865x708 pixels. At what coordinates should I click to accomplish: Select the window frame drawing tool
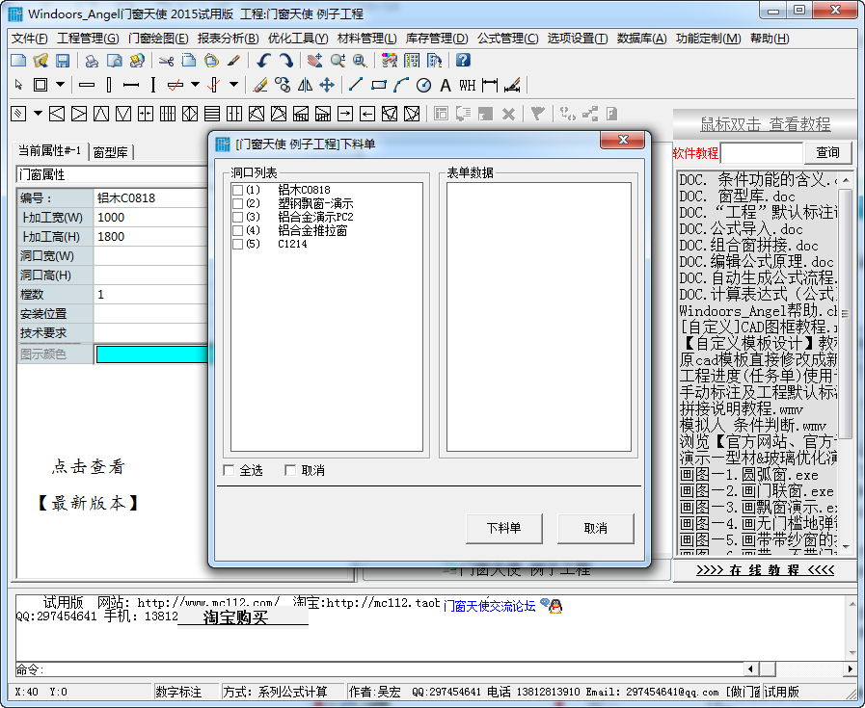(x=41, y=85)
